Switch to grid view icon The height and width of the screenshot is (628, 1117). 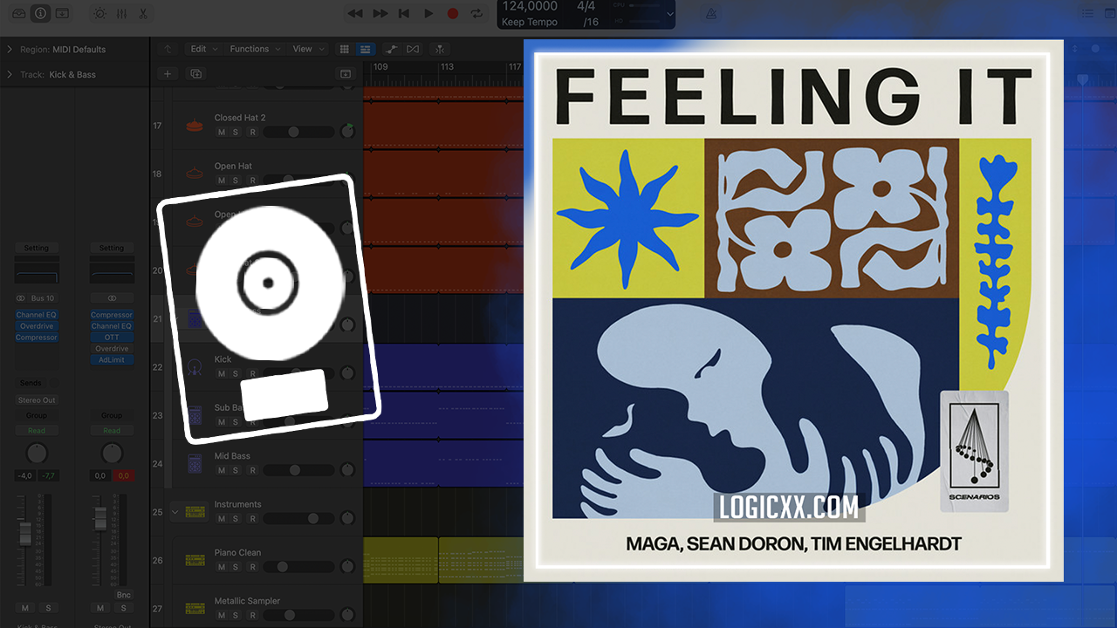(x=344, y=49)
